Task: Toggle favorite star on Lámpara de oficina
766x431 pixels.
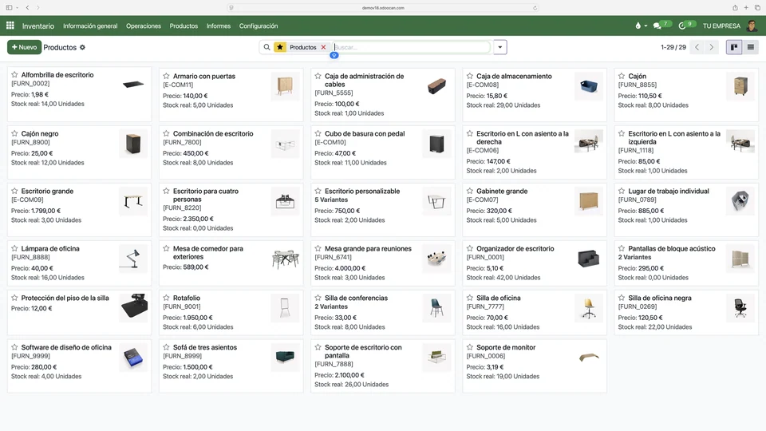Action: click(14, 248)
